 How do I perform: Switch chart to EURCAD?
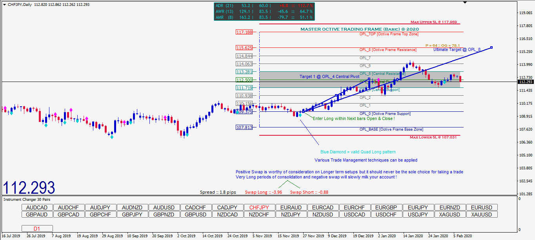coord(323,207)
